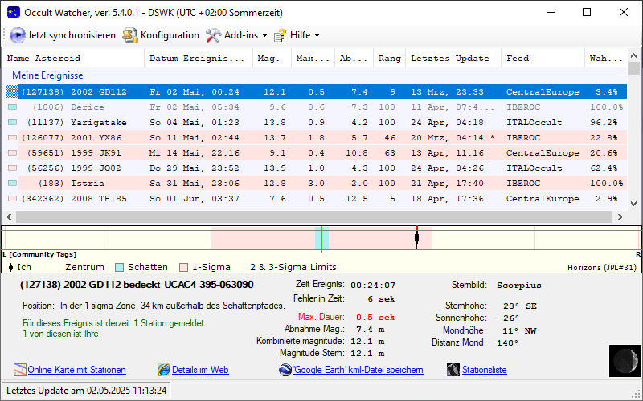Open the Stationsliste link
The width and height of the screenshot is (643, 401).
pos(485,370)
